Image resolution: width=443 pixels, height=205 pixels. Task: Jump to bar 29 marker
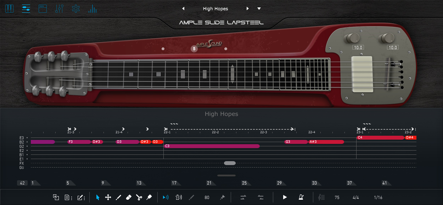tap(281, 183)
